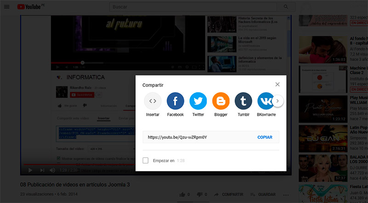Focus the Buscar search field
The width and height of the screenshot is (368, 203).
(193, 7)
